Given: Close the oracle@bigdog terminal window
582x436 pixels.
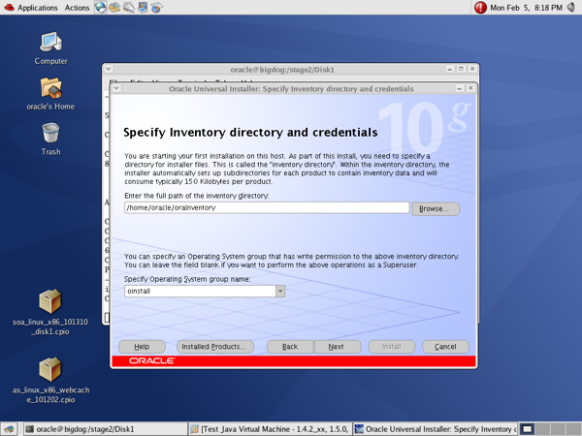Looking at the screenshot, I should pyautogui.click(x=472, y=69).
